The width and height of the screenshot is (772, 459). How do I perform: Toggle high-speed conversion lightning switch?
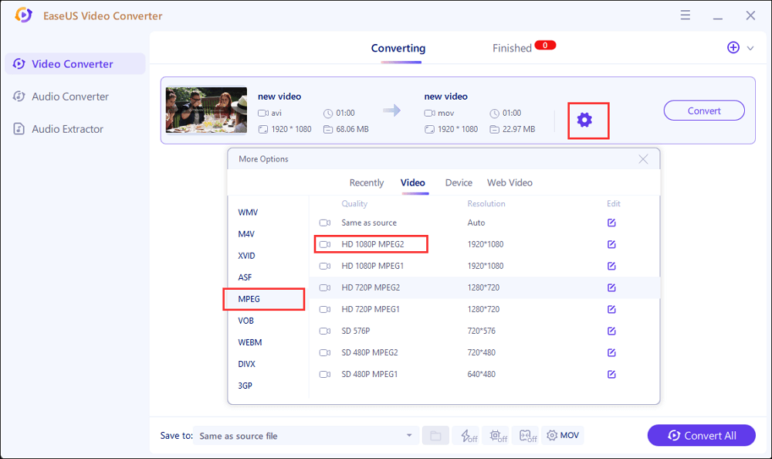pyautogui.click(x=466, y=436)
